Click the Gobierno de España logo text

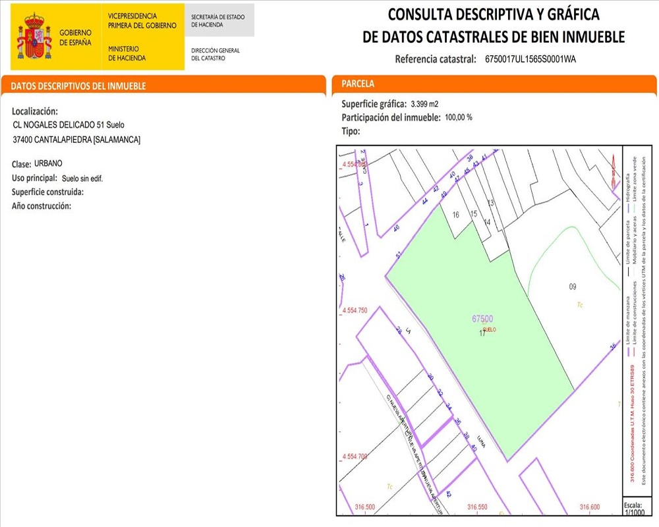pyautogui.click(x=76, y=38)
